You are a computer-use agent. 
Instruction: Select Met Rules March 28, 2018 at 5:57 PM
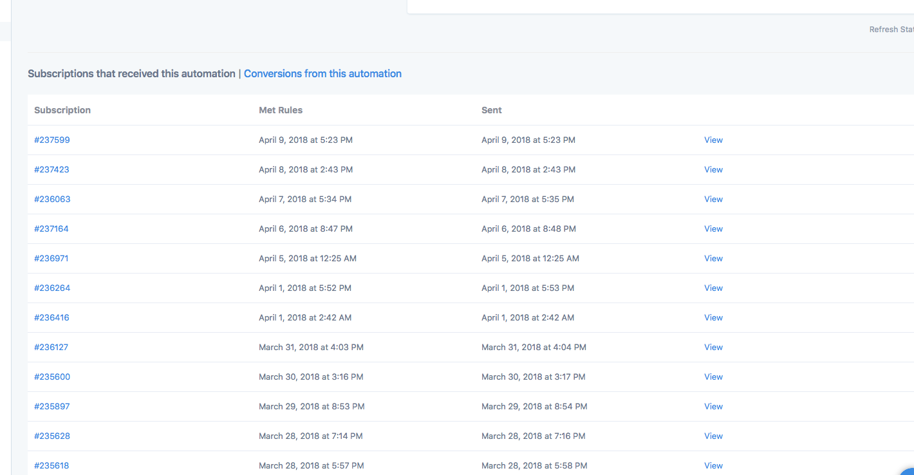[312, 465]
